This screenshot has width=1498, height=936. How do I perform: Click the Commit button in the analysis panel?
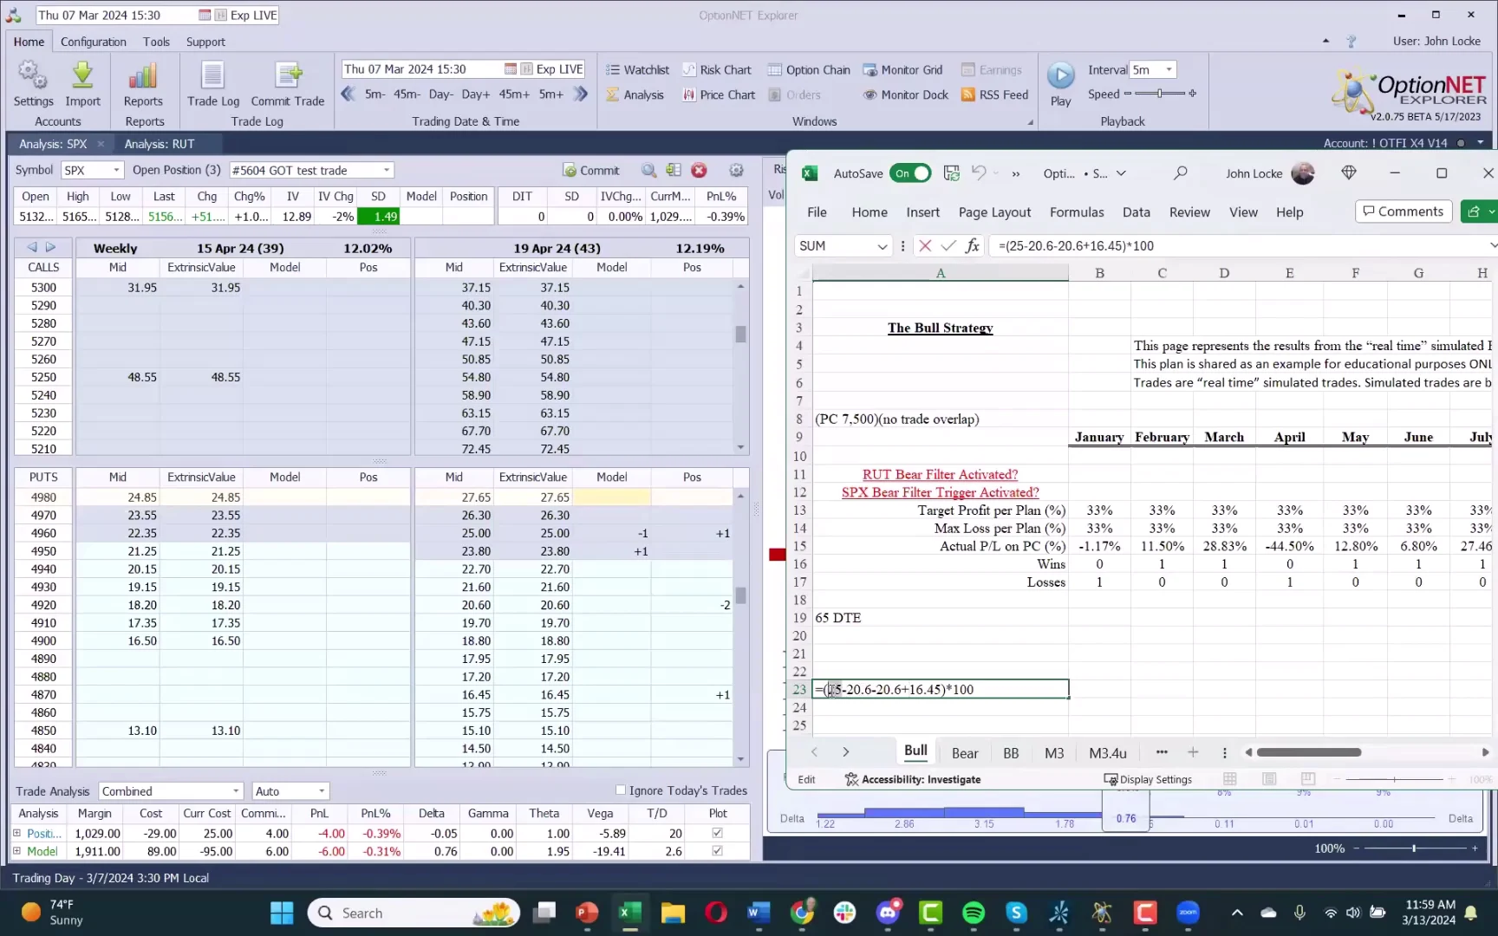(x=591, y=171)
